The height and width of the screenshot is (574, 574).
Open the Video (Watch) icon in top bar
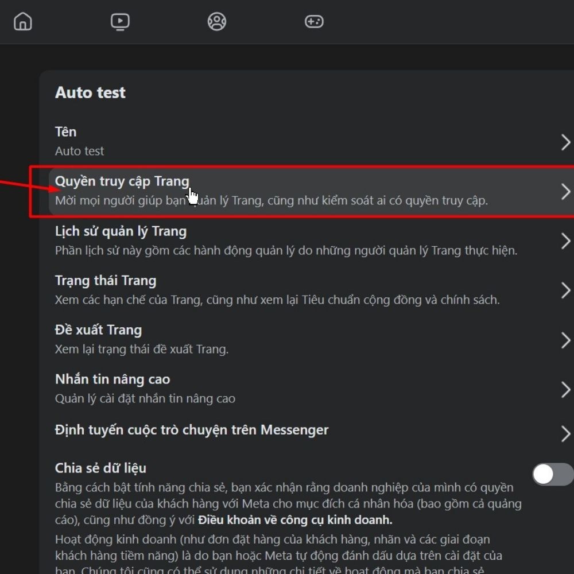120,22
